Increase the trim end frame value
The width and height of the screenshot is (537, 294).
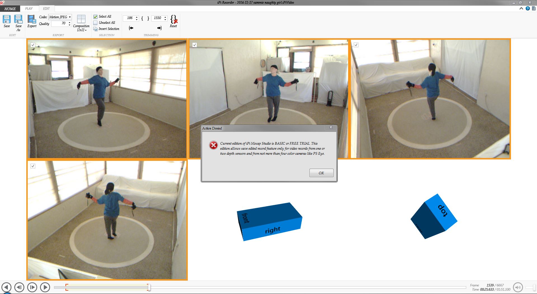tap(165, 17)
